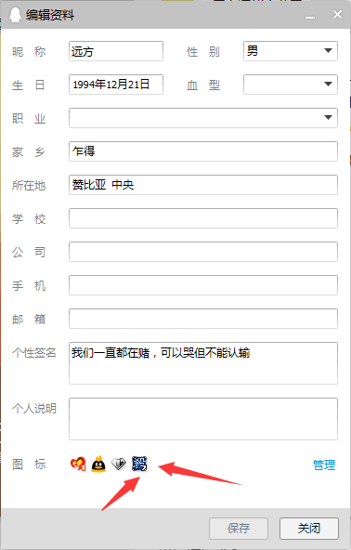The height and width of the screenshot is (550, 351).
Task: Click the 家乡 hometown field
Action: click(x=203, y=151)
